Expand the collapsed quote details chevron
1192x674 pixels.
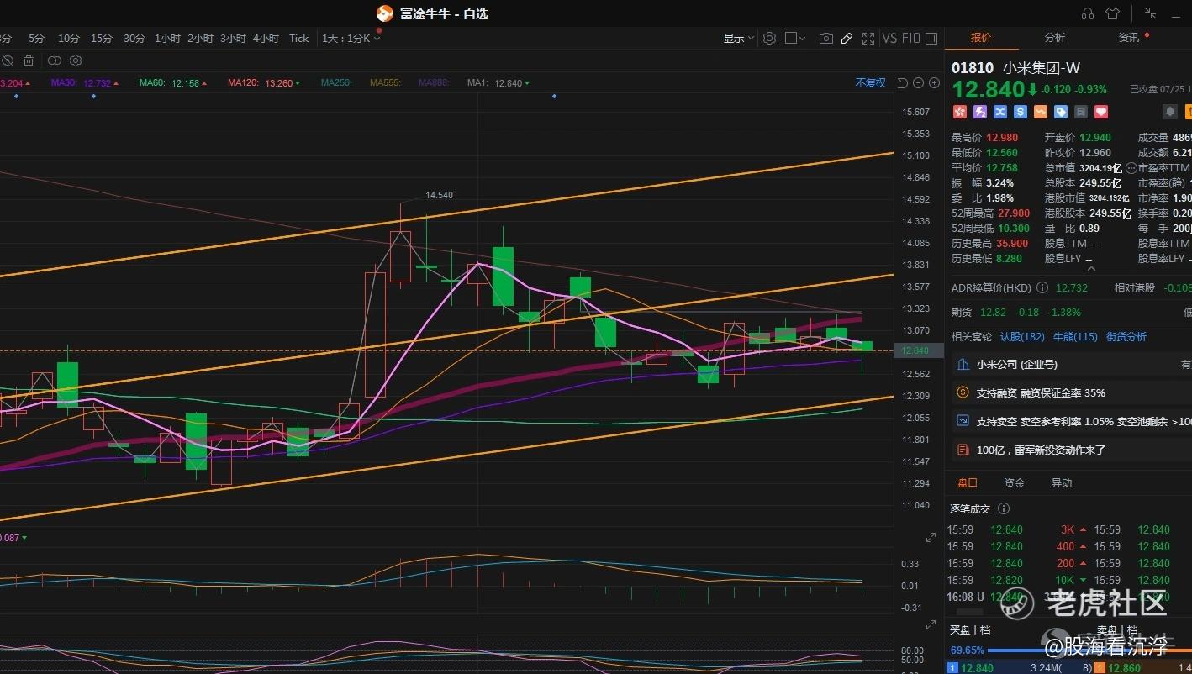pyautogui.click(x=1092, y=269)
